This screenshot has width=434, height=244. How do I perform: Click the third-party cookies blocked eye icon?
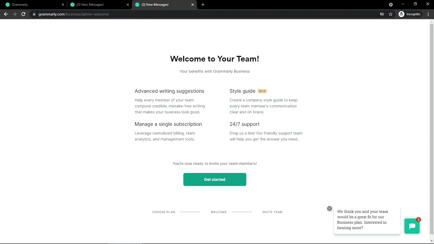(382, 14)
